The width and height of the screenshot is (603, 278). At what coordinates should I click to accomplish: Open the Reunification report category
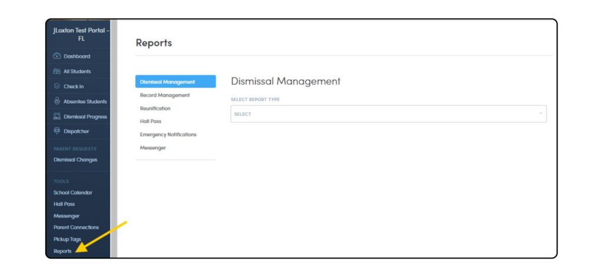(155, 109)
